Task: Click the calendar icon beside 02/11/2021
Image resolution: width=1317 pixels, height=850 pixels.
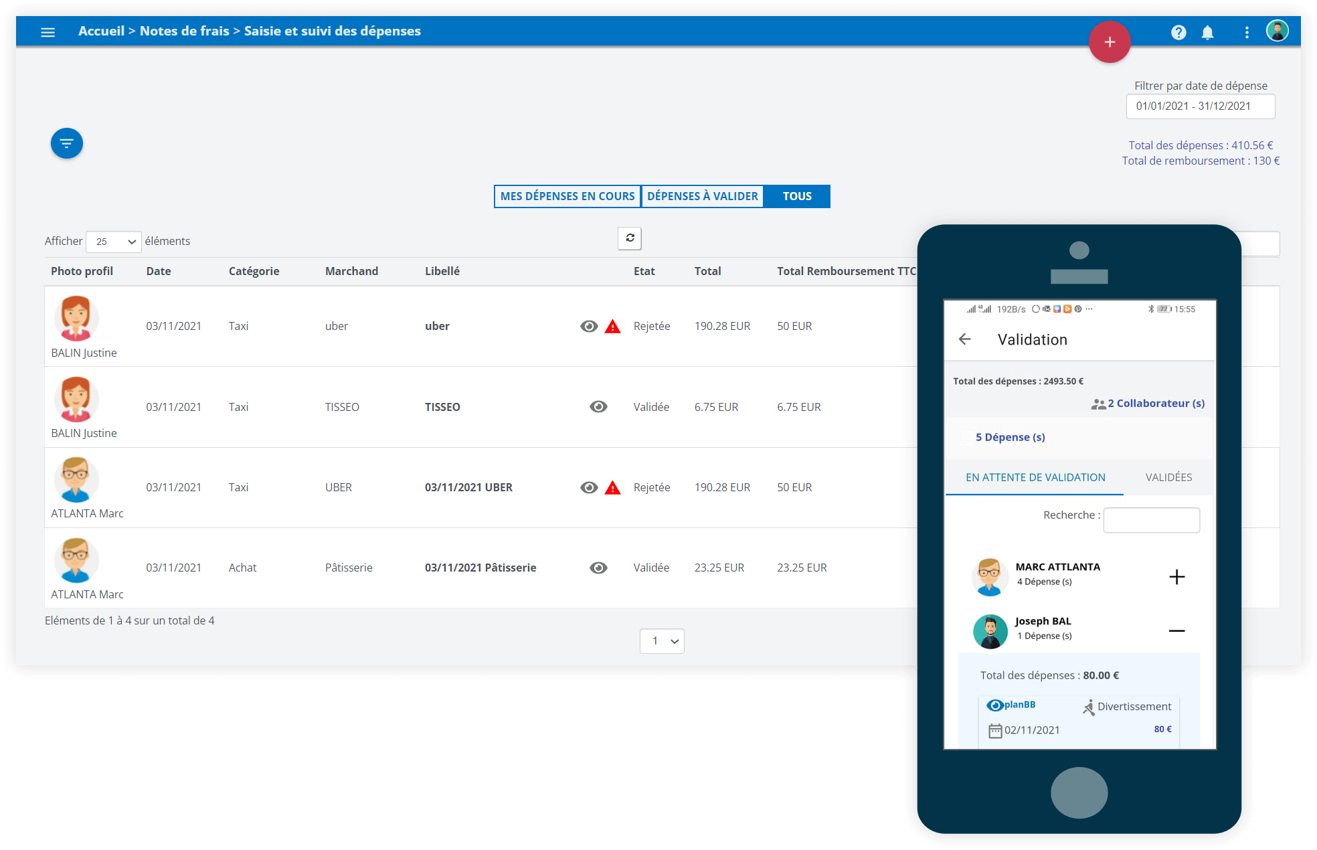Action: [x=995, y=730]
